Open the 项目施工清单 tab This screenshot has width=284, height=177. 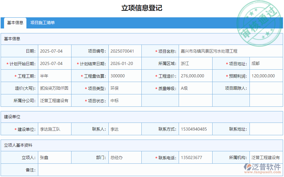(43, 23)
